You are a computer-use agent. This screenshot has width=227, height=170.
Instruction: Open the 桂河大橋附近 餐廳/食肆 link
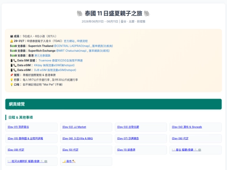[x=27, y=161]
